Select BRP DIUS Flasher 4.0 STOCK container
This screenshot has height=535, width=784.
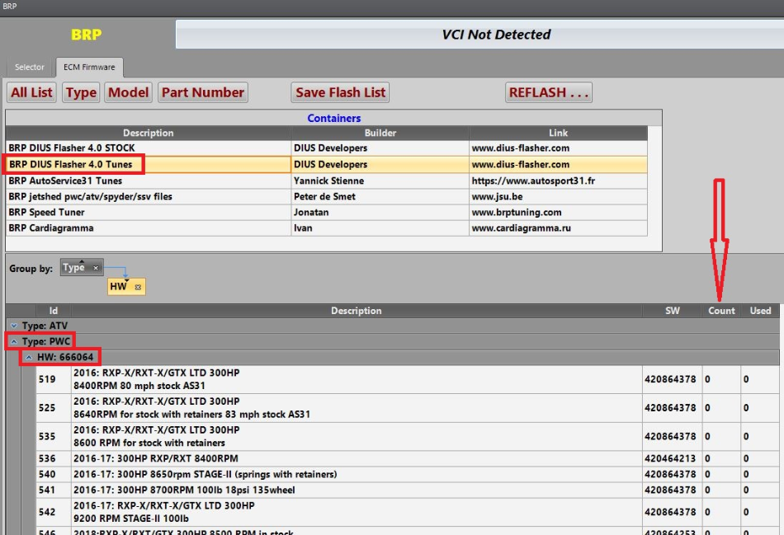[x=72, y=148]
